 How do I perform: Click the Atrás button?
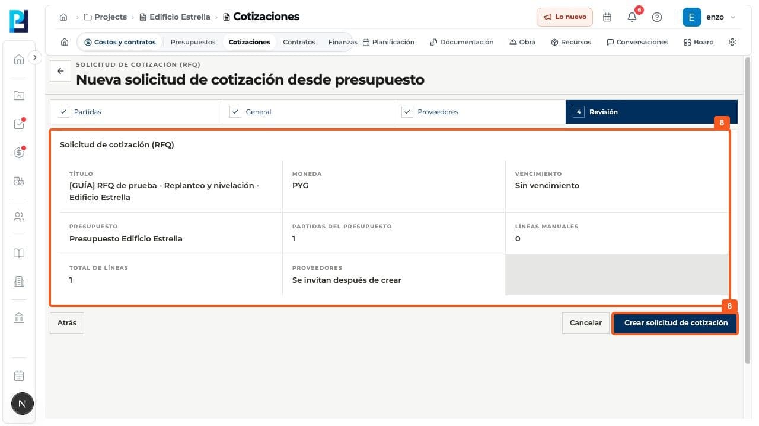[67, 323]
